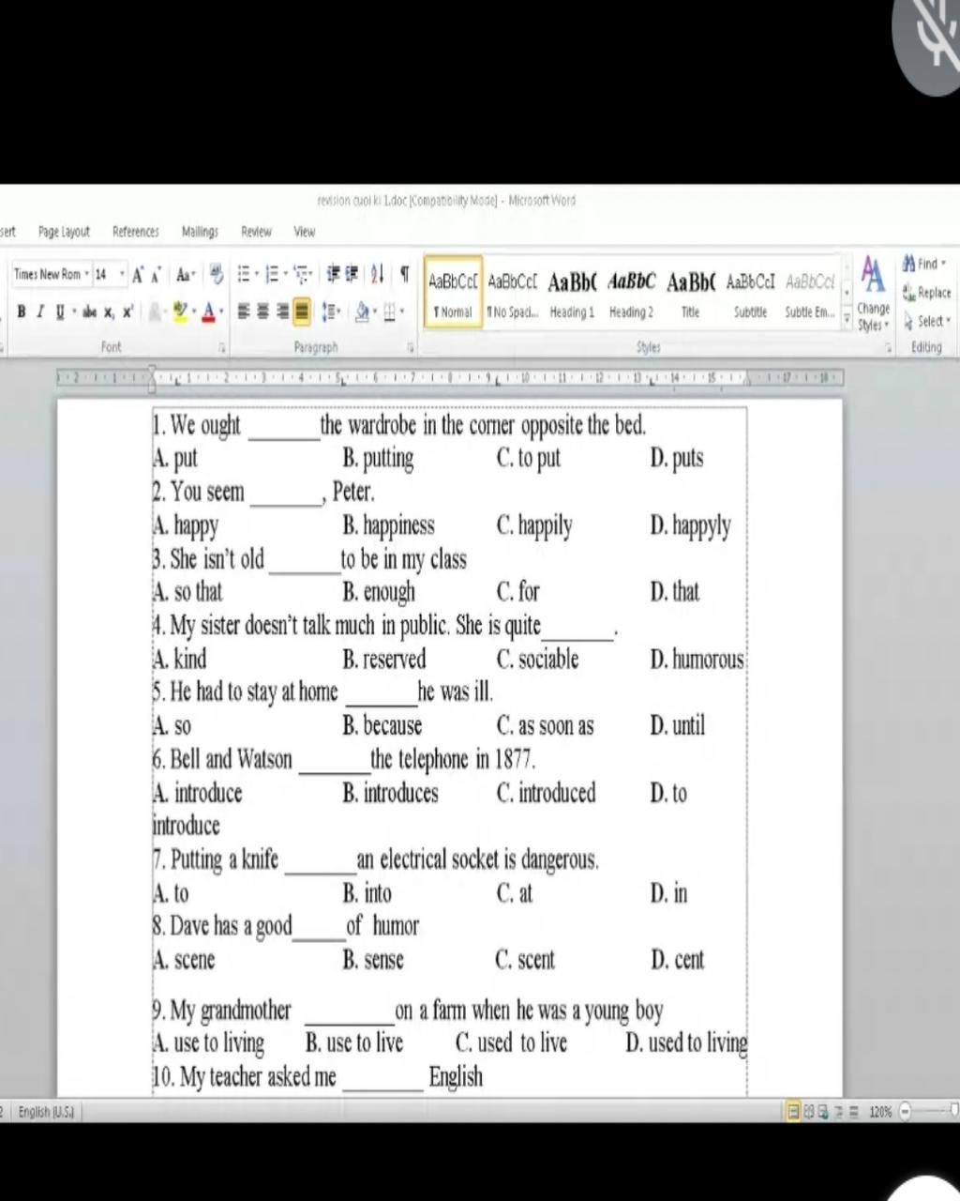The height and width of the screenshot is (1201, 960).
Task: Open Line and Paragraph Spacing menu
Action: click(330, 312)
